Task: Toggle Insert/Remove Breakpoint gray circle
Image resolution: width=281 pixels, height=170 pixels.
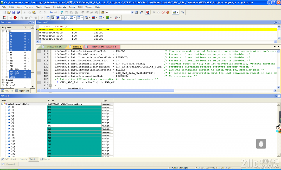Action: (x=154, y=12)
